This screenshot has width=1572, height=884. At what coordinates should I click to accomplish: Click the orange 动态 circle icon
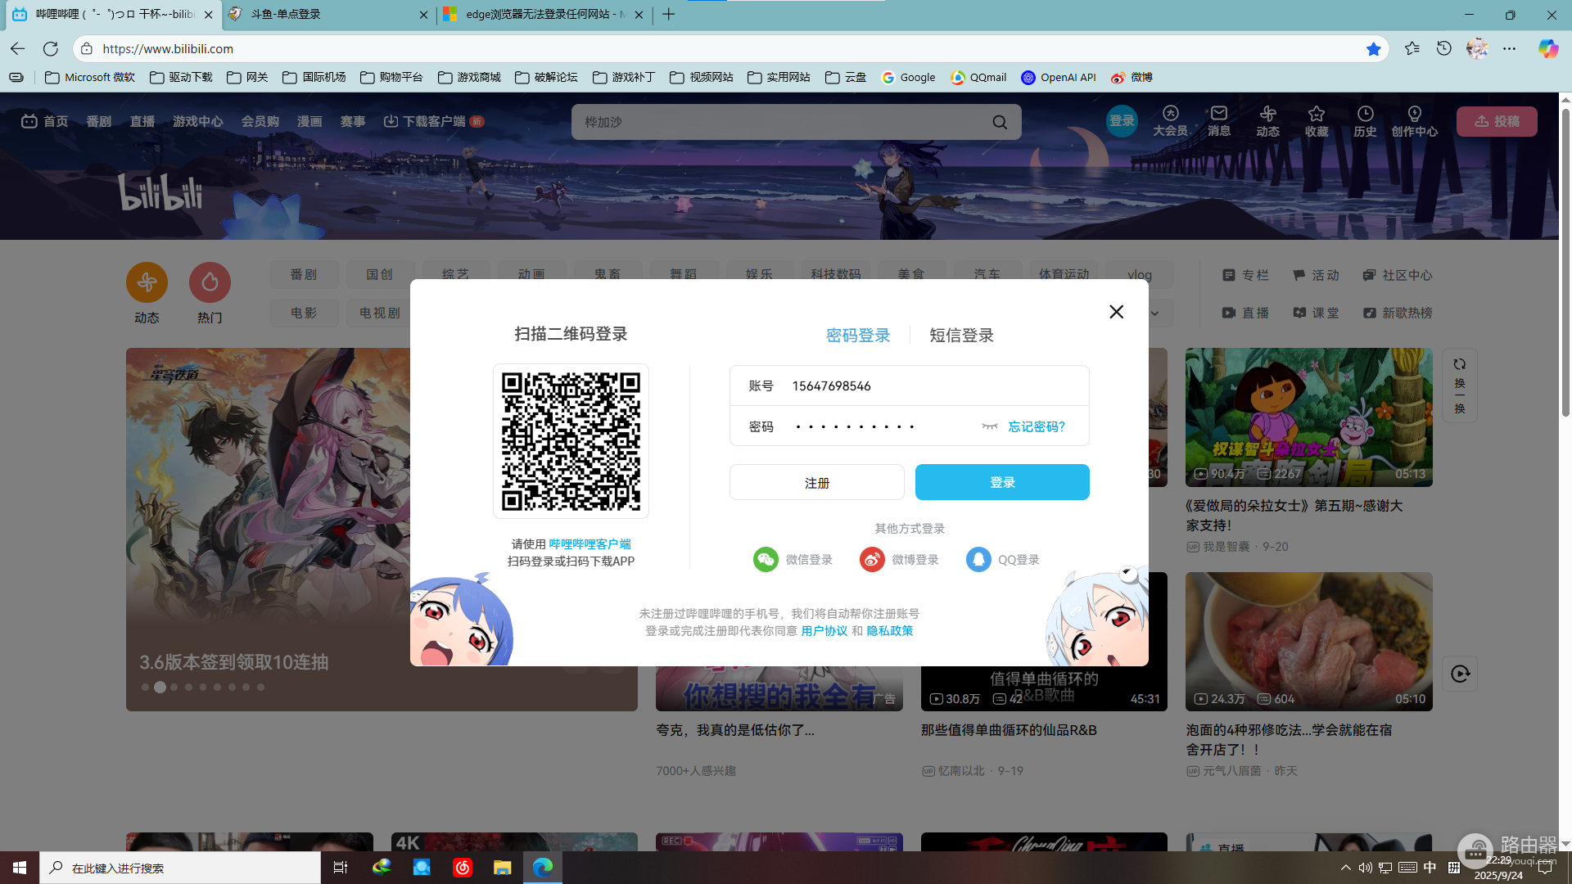click(x=147, y=282)
